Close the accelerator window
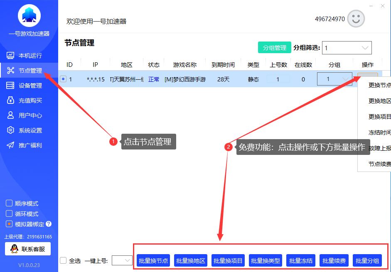This screenshot has width=391, height=272. 383,6
